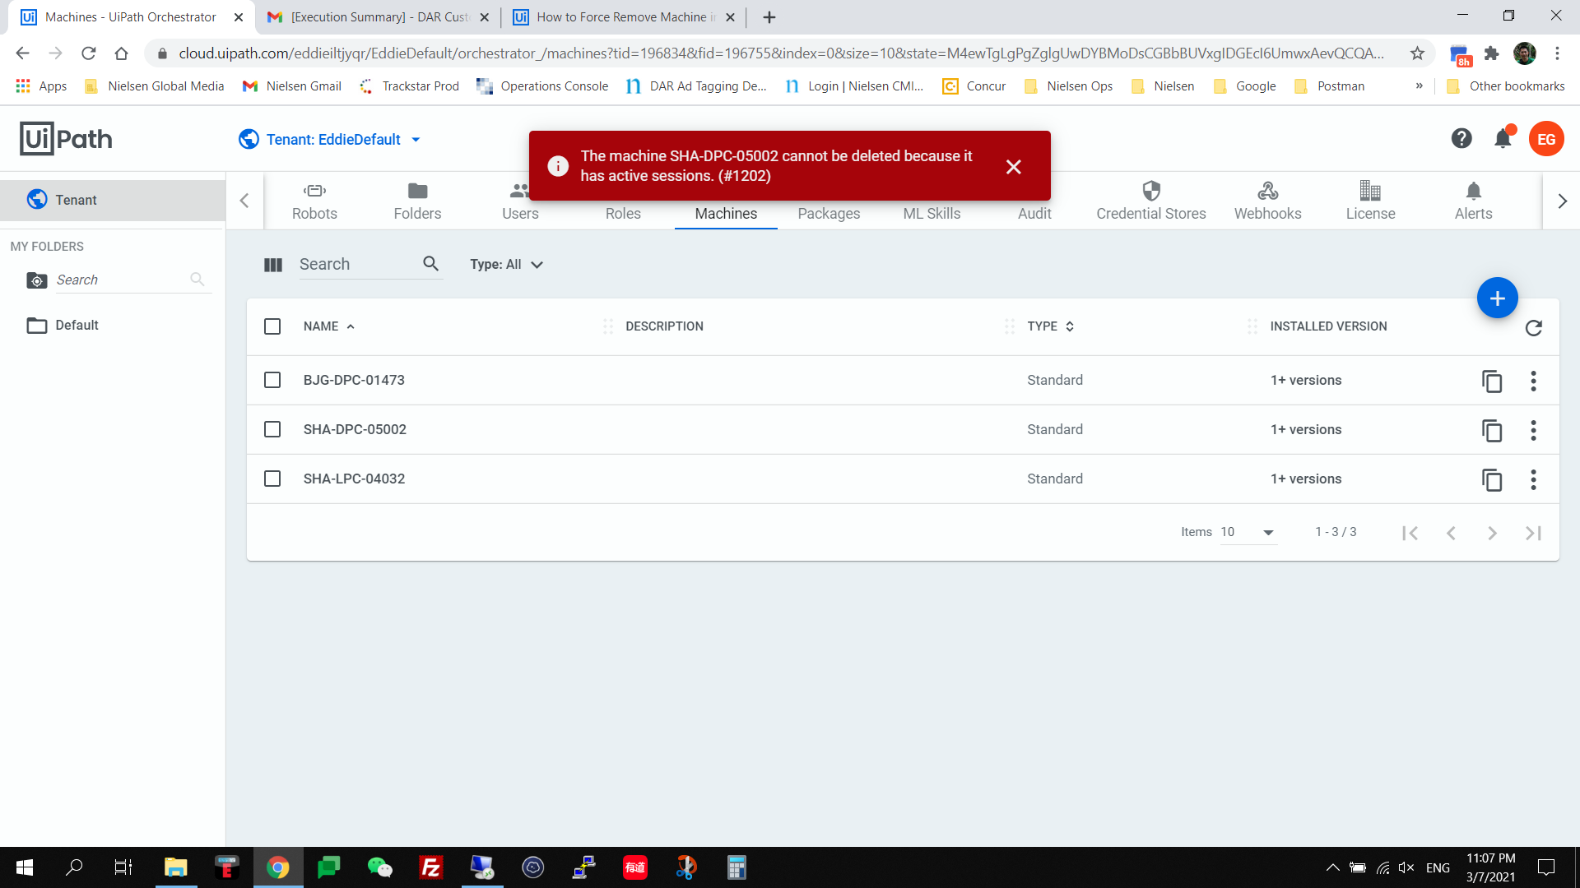This screenshot has height=888, width=1580.
Task: Close the red error notification
Action: 1013,167
